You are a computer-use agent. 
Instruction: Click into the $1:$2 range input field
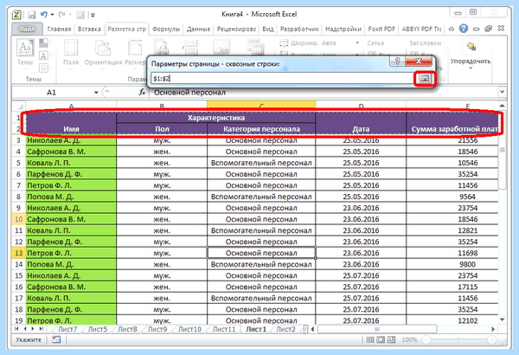click(283, 79)
